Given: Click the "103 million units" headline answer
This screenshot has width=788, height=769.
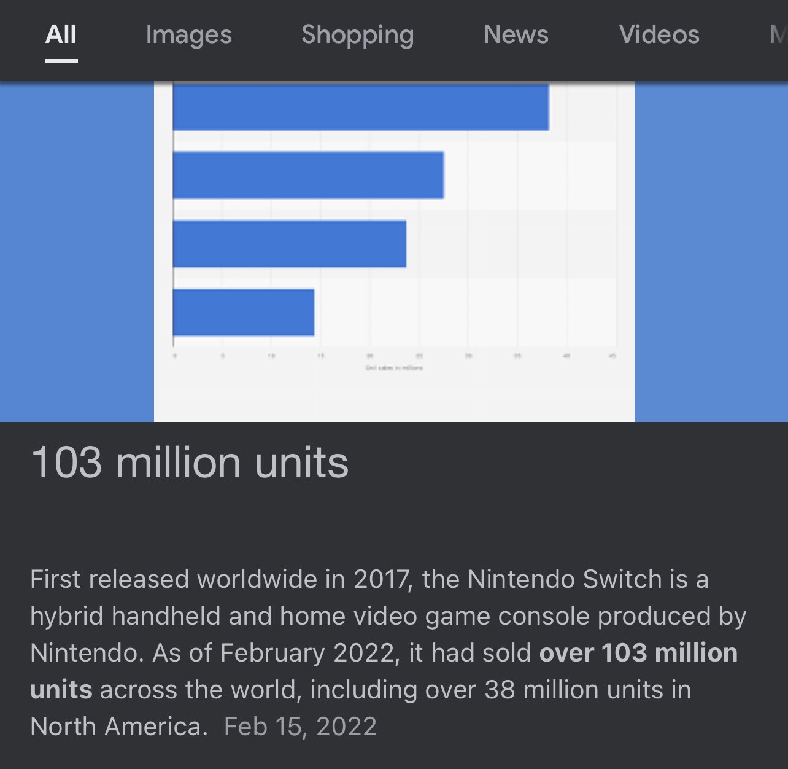Looking at the screenshot, I should pos(190,463).
